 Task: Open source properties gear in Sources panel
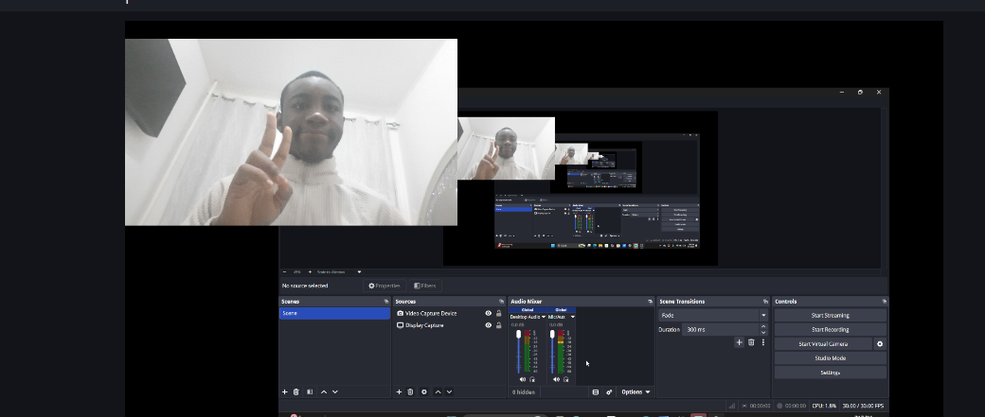pos(424,391)
